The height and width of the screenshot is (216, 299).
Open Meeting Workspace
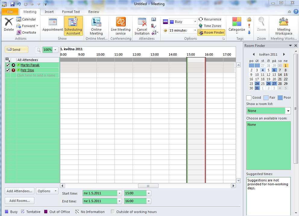point(284,26)
